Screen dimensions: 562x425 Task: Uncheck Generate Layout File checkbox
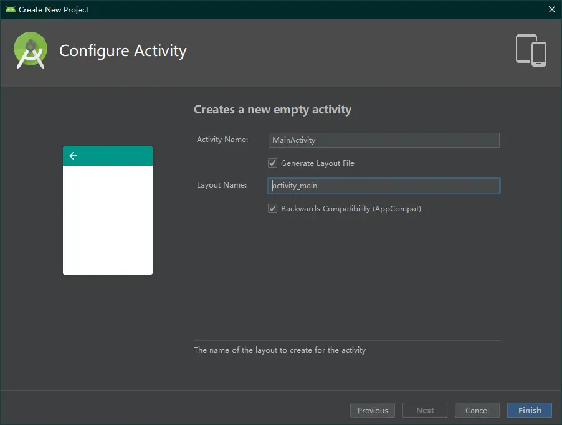[272, 163]
